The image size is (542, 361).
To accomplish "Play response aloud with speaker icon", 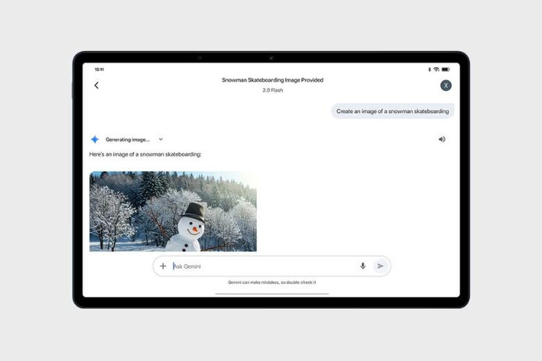I will pos(442,139).
